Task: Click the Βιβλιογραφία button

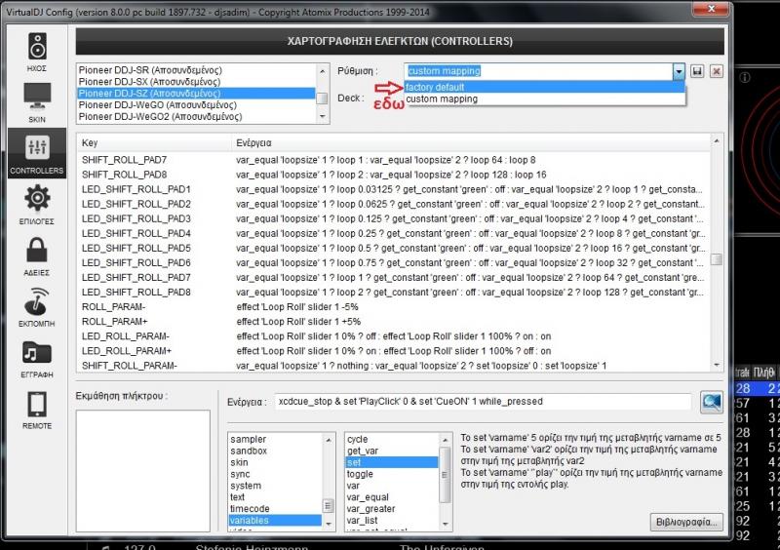Action: click(x=686, y=522)
